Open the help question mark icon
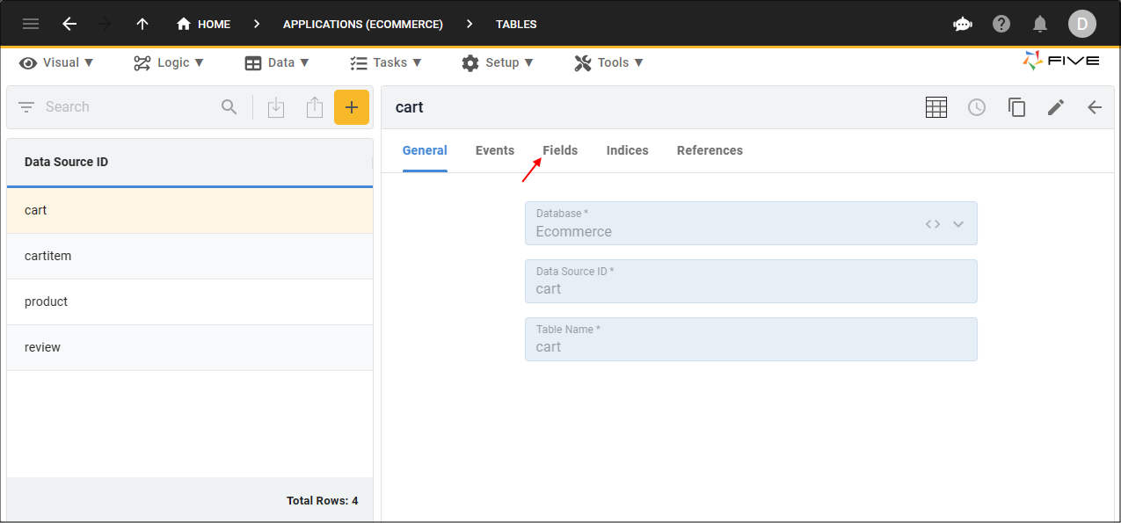 1001,24
